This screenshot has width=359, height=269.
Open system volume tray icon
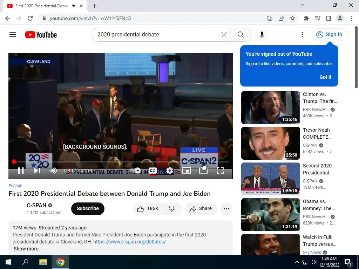[313, 262]
